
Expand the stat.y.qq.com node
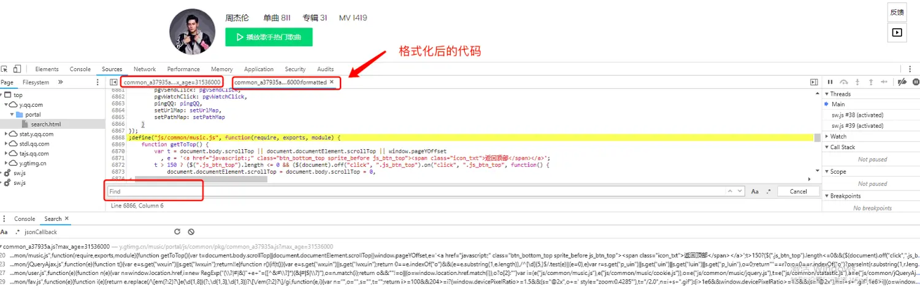tap(7, 134)
